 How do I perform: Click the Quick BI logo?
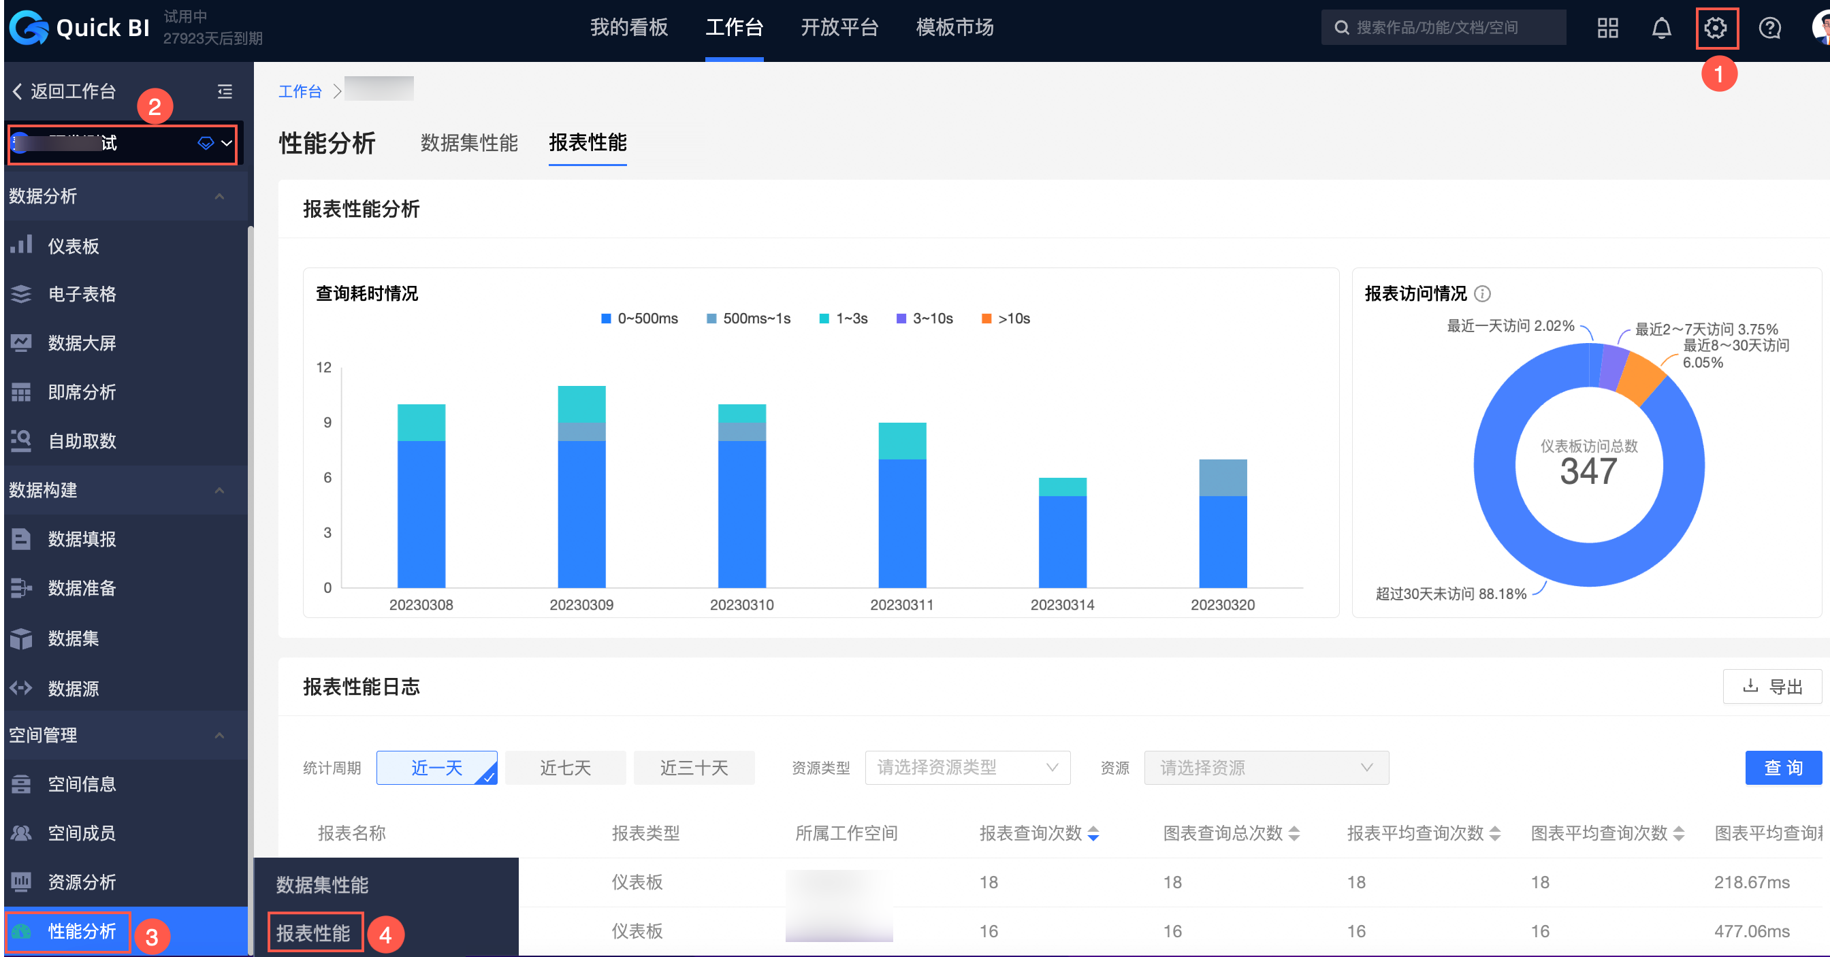[80, 28]
